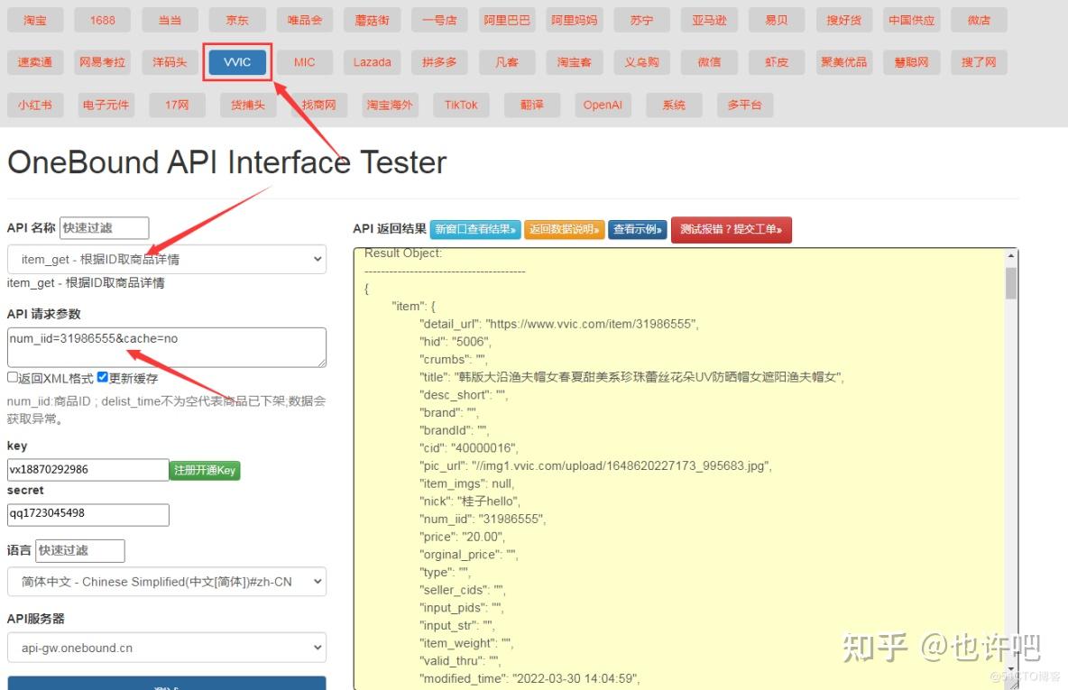Click the 小红书 platform link
Image resolution: width=1068 pixels, height=690 pixels.
34,105
